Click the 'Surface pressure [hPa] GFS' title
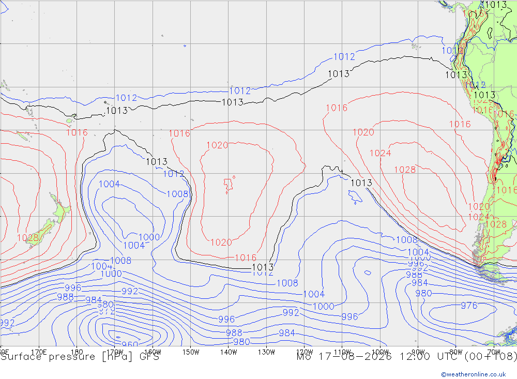 pos(80,357)
